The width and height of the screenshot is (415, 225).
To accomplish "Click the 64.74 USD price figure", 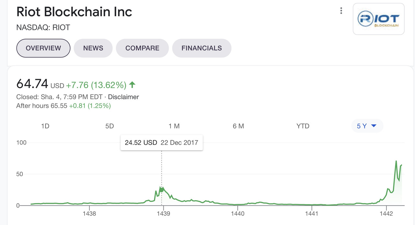I will (32, 84).
